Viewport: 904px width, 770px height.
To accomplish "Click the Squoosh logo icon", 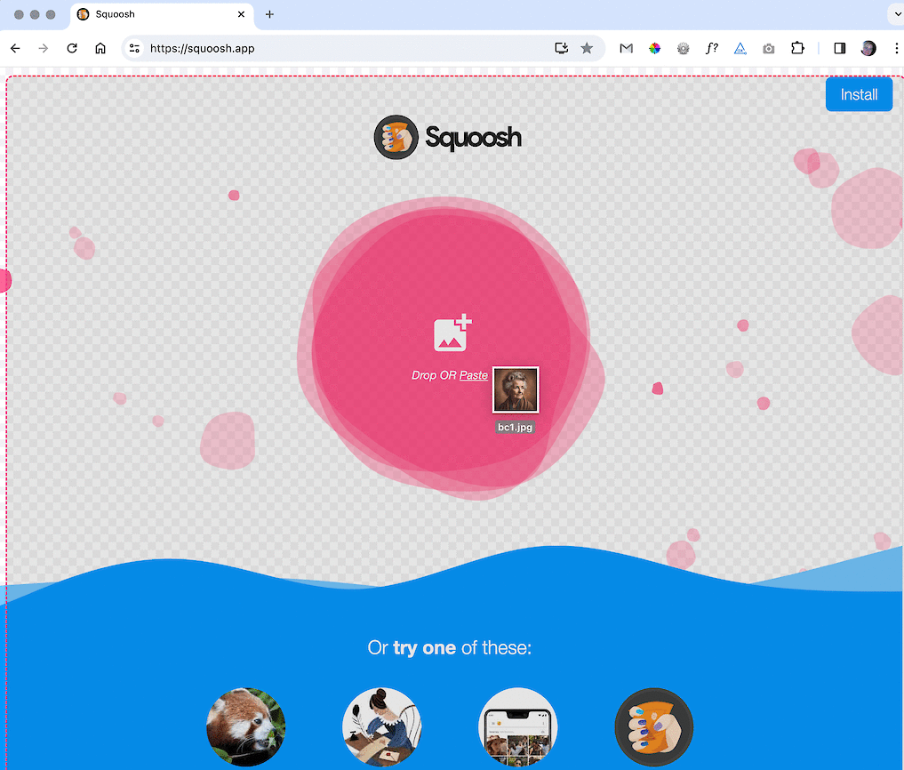I will point(396,138).
